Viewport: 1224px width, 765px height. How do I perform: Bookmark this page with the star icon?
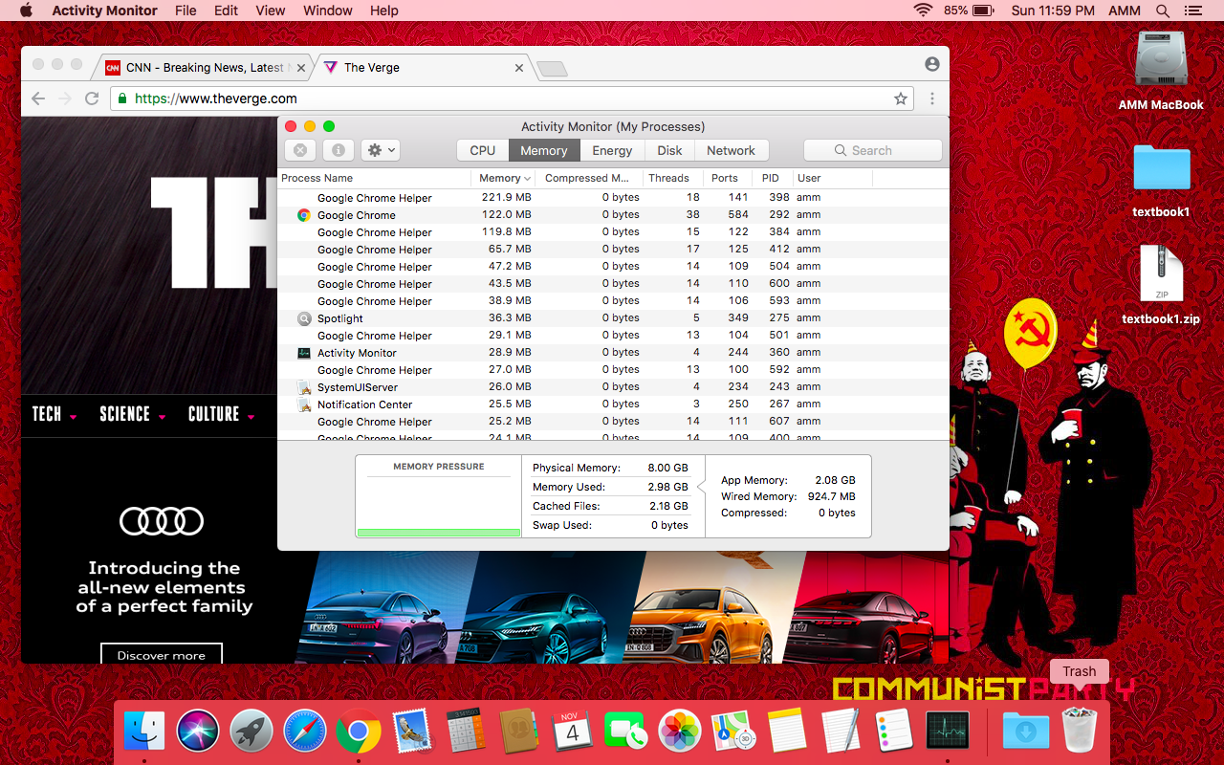coord(900,98)
